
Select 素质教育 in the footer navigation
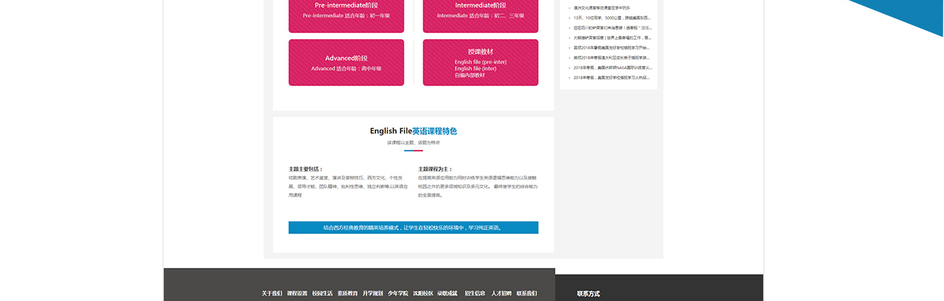point(347,294)
